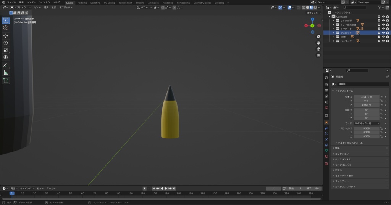Open the object mode dropdown
Screen dimensions: 391x205
click(21, 8)
